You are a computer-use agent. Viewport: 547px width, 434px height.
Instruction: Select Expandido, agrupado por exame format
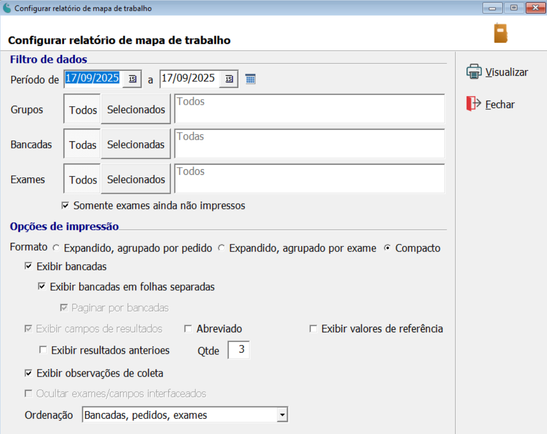pos(221,247)
